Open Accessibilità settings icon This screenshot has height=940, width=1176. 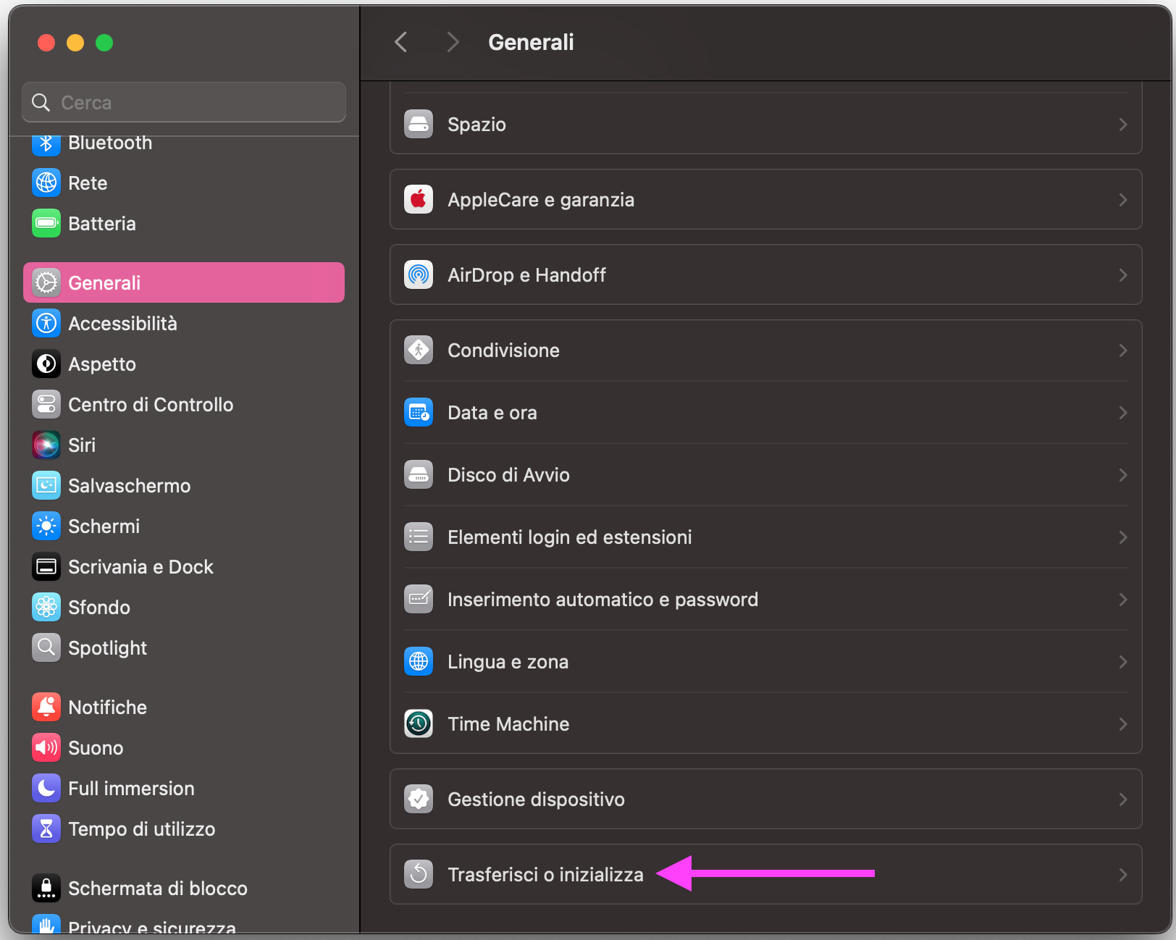pyautogui.click(x=46, y=323)
